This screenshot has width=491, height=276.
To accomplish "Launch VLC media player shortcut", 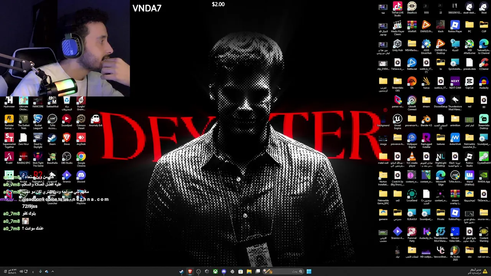I will [412, 159].
